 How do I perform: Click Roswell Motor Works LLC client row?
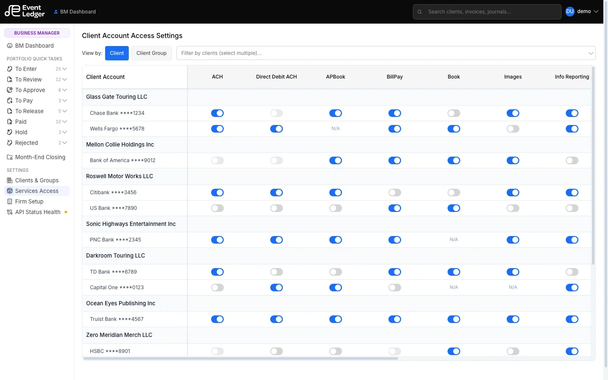[337, 176]
